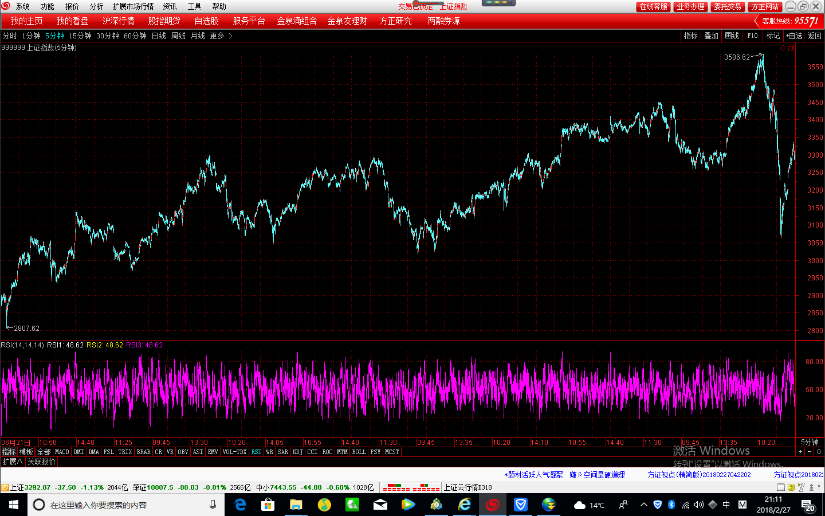Screen dimensions: 825x516
Task: Click the Bluetooth tray icon
Action: tap(671, 505)
